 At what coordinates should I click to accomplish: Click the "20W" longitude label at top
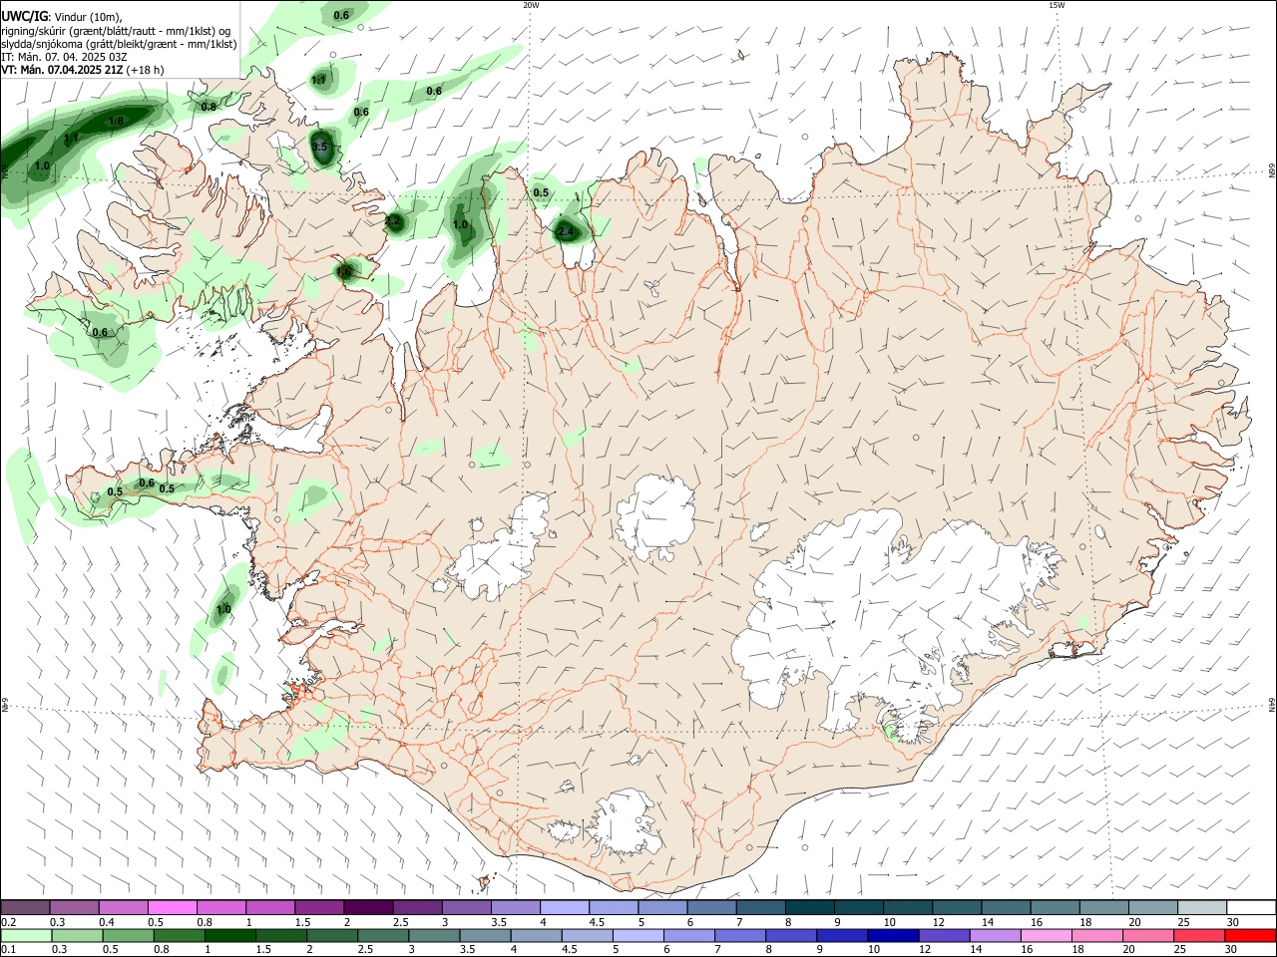pyautogui.click(x=531, y=5)
